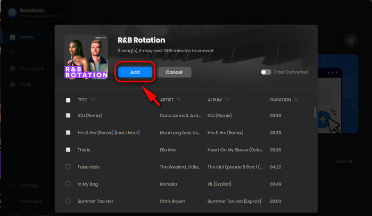Select the This Is song title
Image resolution: width=372 pixels, height=216 pixels.
click(x=84, y=150)
